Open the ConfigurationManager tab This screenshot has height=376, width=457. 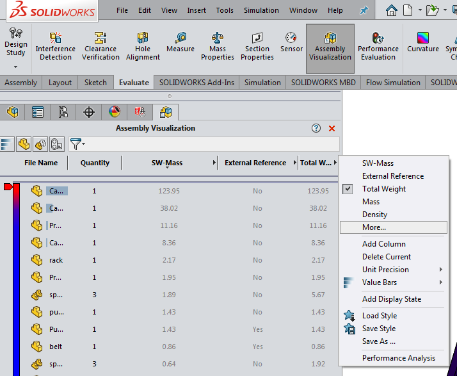click(x=63, y=112)
